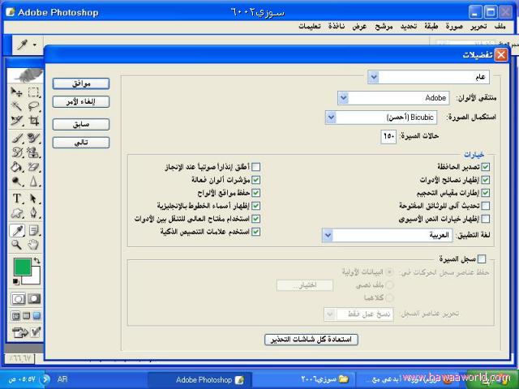Screen dimensions: 519x389
Task: Click the 'موافق' OK button
Action: (x=80, y=83)
